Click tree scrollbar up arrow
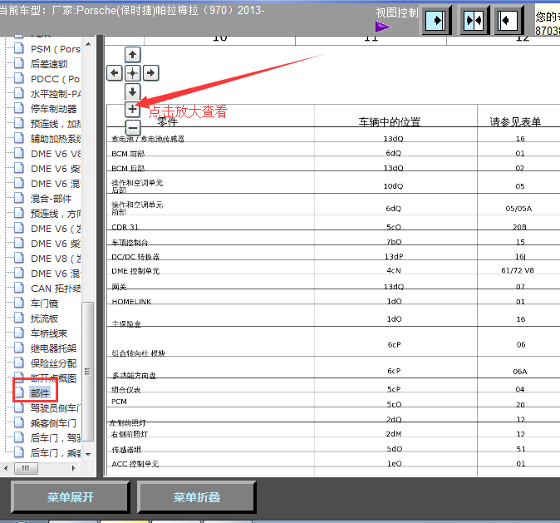 88,44
